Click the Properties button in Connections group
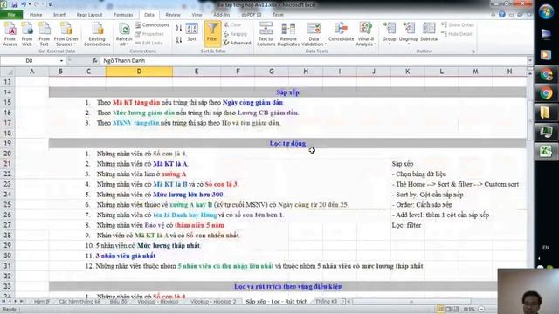 149,34
